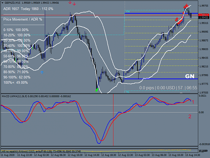
Task: Click the '11 Aug 2020' time axis label
Action: point(7,155)
